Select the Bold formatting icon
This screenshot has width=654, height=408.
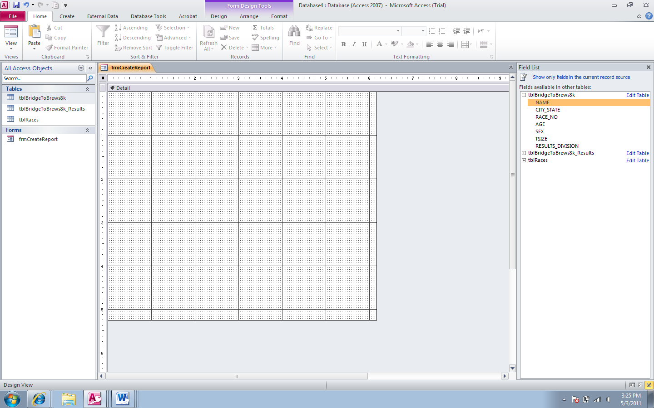click(343, 44)
